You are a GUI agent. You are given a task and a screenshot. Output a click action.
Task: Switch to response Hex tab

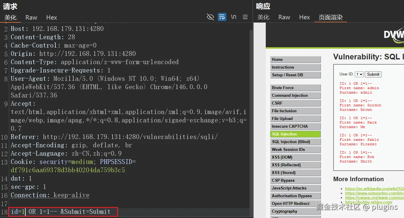[304, 17]
